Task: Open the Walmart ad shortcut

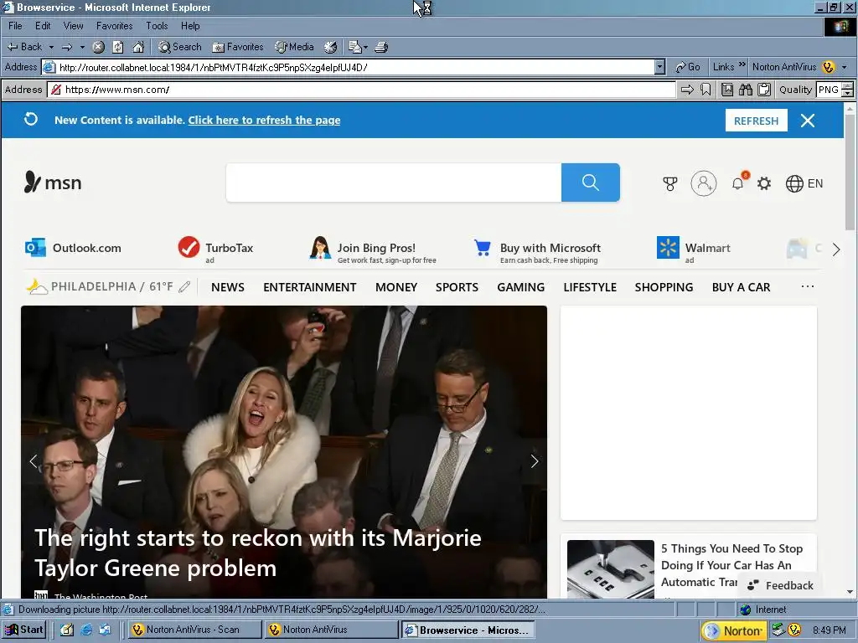Action: point(694,249)
